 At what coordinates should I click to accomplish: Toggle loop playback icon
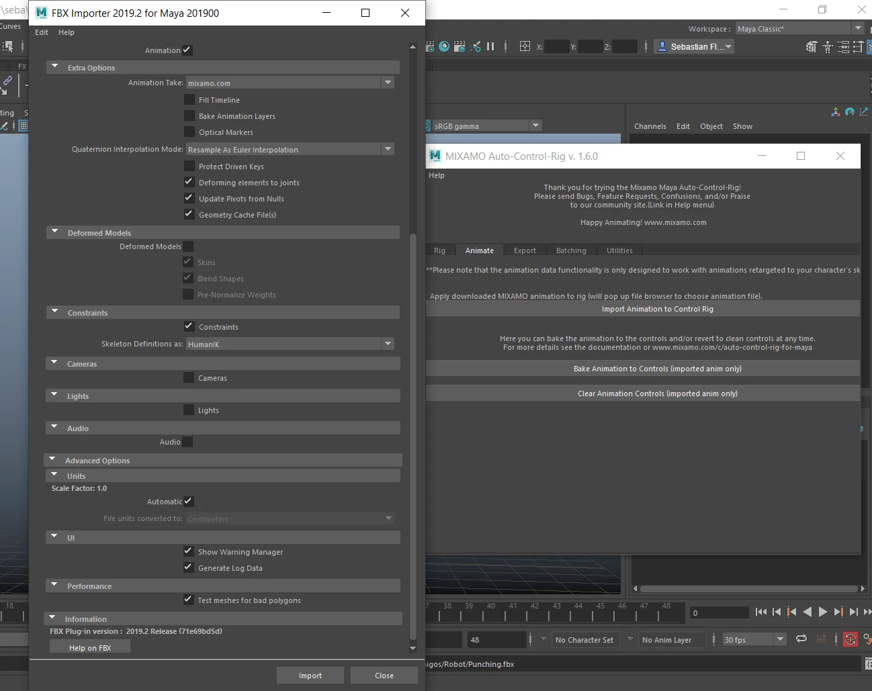(801, 639)
